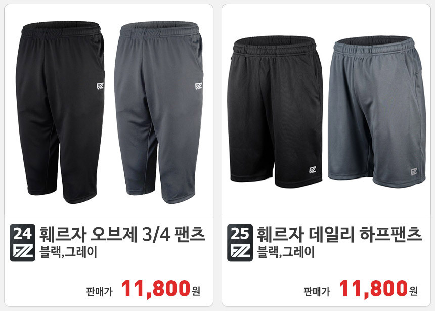The image size is (435, 311).
Task: Click the 11,800원 price of product 25
Action: (x=378, y=289)
